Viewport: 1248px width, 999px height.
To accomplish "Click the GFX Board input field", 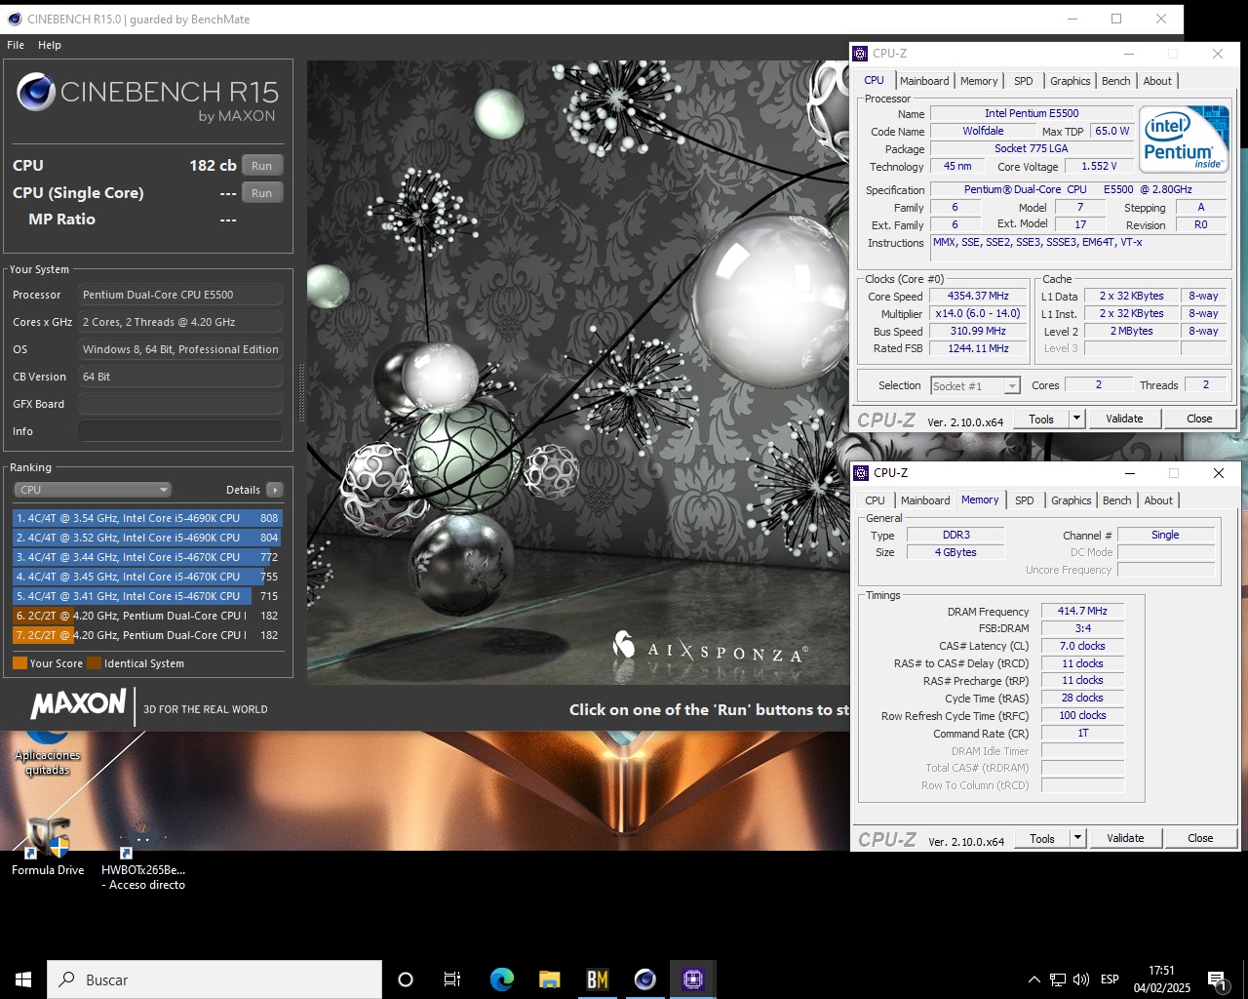I will click(x=180, y=404).
